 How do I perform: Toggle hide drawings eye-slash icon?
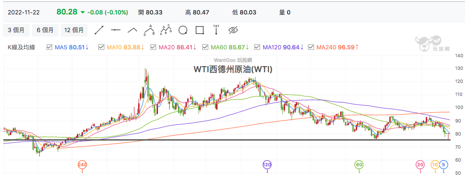(x=233, y=30)
